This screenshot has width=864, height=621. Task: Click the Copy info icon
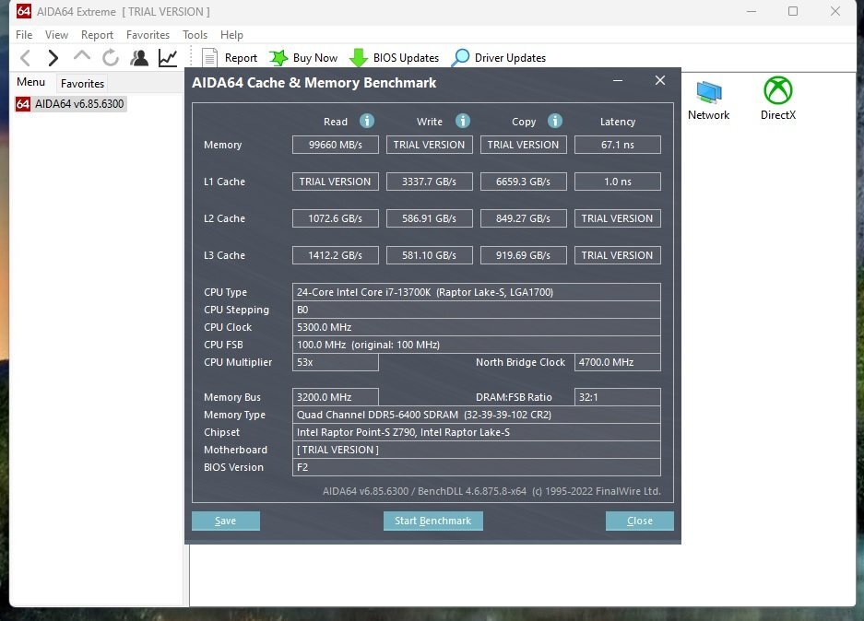click(555, 121)
